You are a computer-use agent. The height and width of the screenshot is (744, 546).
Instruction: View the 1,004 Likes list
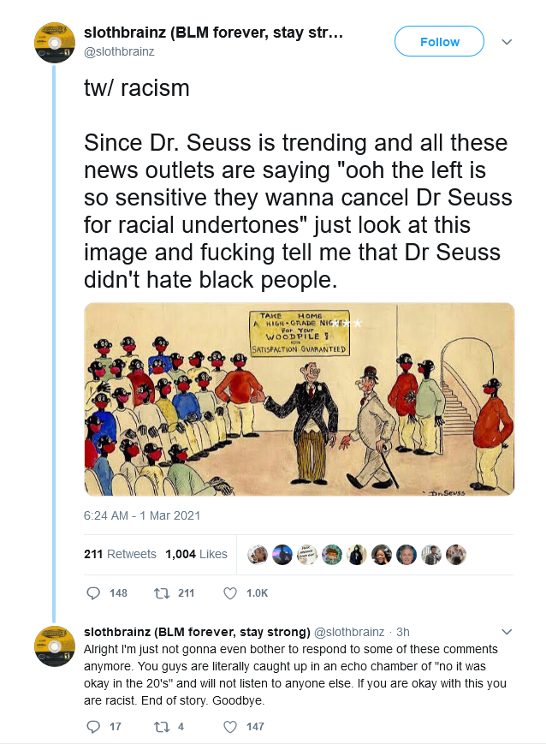coord(196,554)
